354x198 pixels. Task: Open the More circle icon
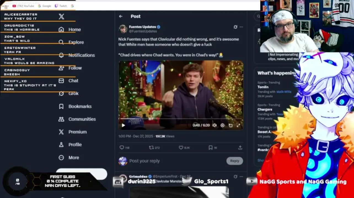coord(61,158)
